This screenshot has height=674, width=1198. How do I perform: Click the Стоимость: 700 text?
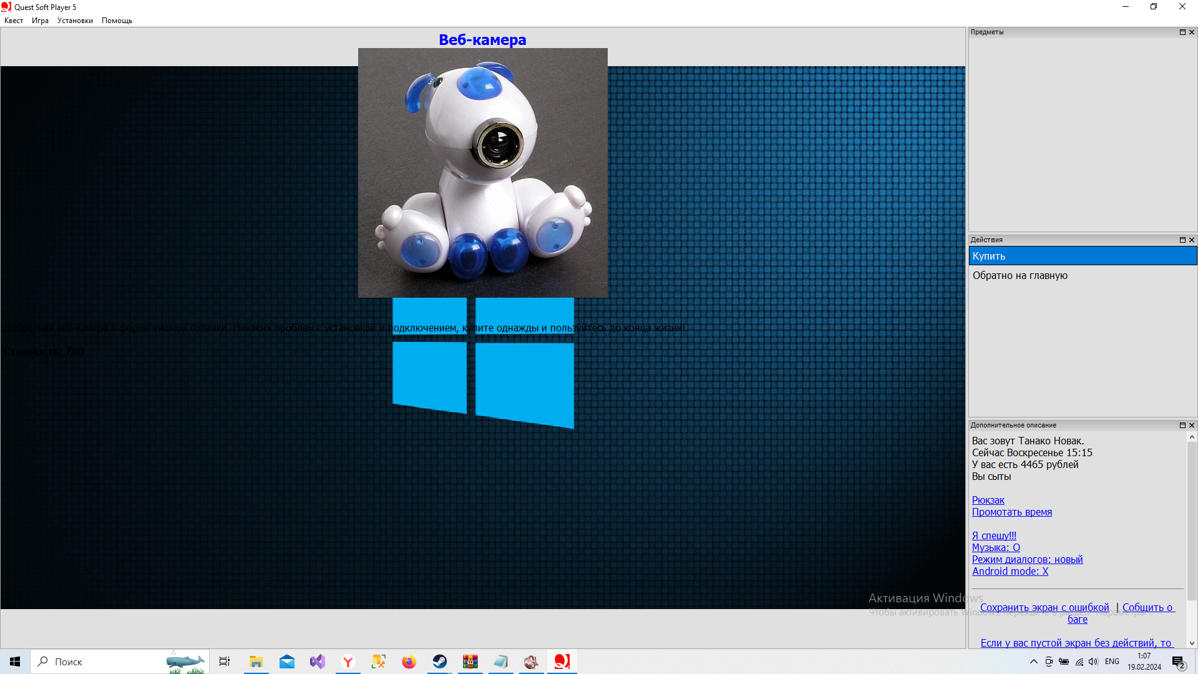coord(44,351)
